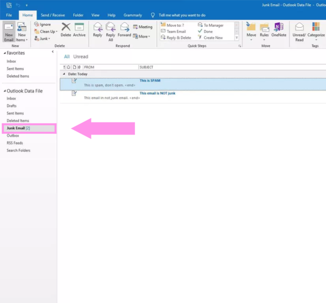
Task: Switch to the View ribbon tab
Action: (x=95, y=15)
